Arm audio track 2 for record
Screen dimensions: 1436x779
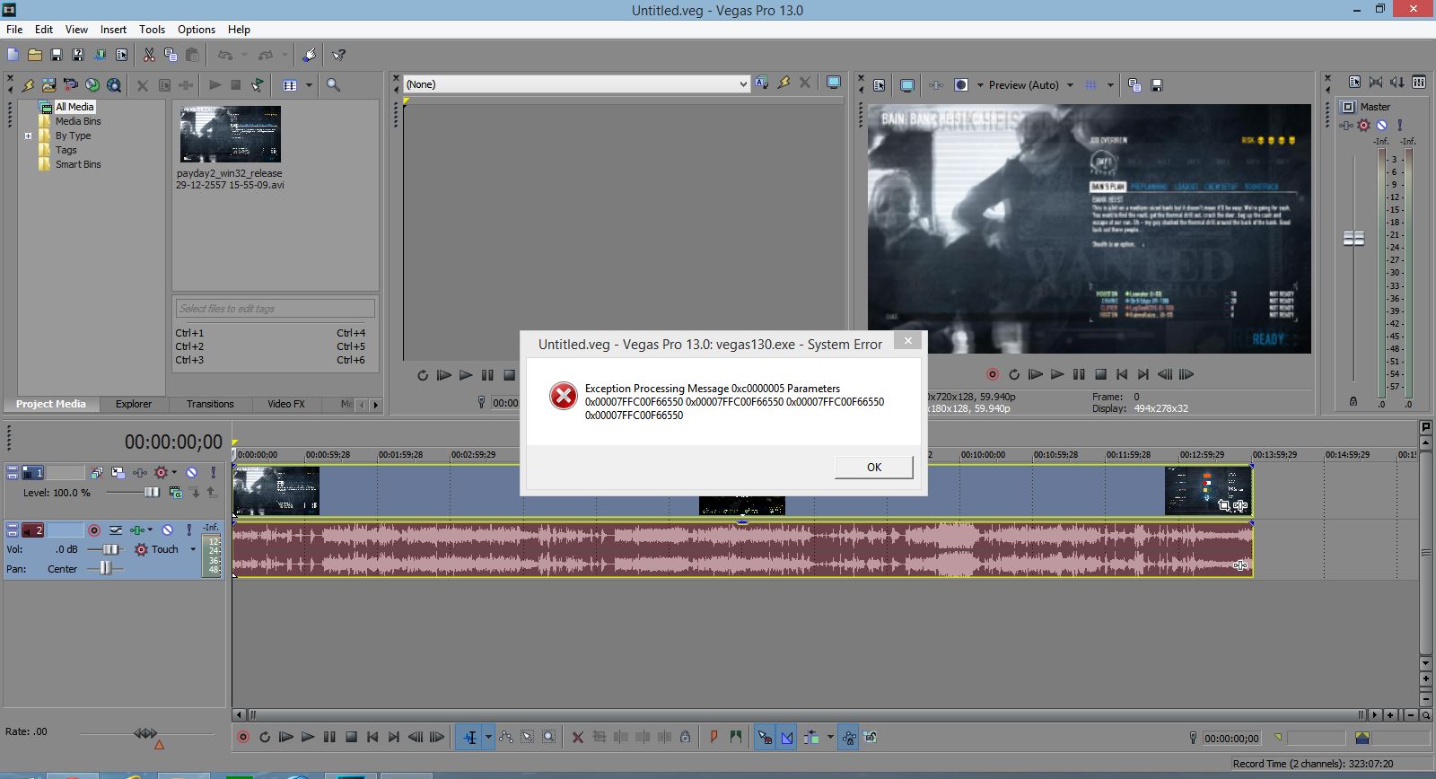[93, 530]
